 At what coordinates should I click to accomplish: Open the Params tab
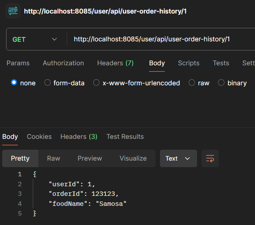pos(18,63)
